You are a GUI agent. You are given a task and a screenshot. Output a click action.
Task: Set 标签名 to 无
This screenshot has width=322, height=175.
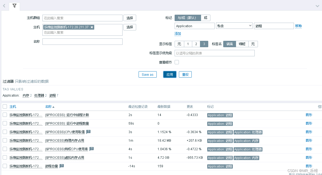click(253, 44)
